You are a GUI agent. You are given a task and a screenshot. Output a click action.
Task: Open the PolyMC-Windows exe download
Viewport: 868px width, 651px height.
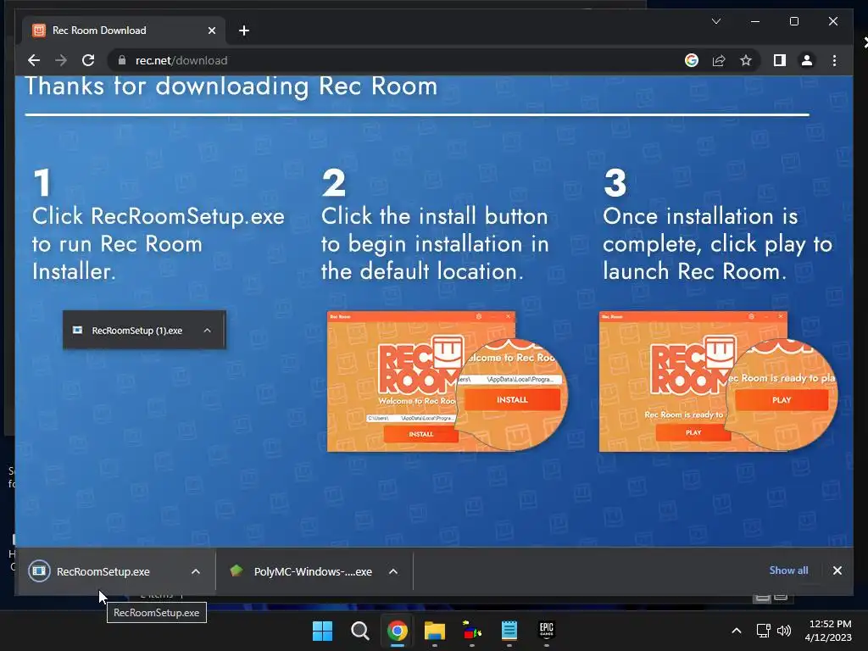click(313, 571)
